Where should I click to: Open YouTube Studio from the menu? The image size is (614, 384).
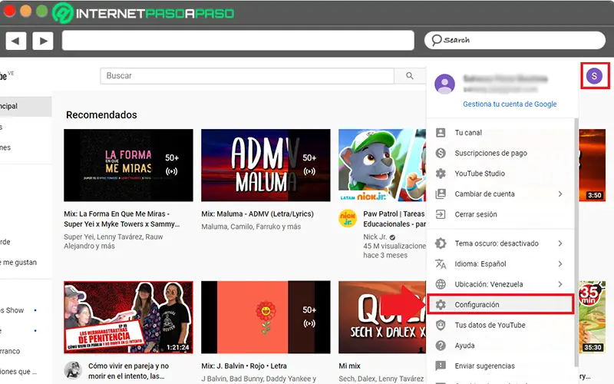point(500,174)
